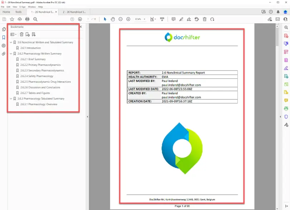Click the Find current bookmark icon
Screen dimensions: 290x210
[34, 35]
